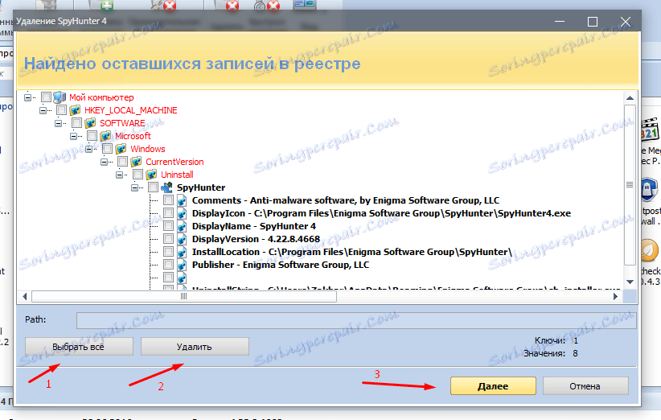Collapse the SOFTWARE node

point(58,123)
